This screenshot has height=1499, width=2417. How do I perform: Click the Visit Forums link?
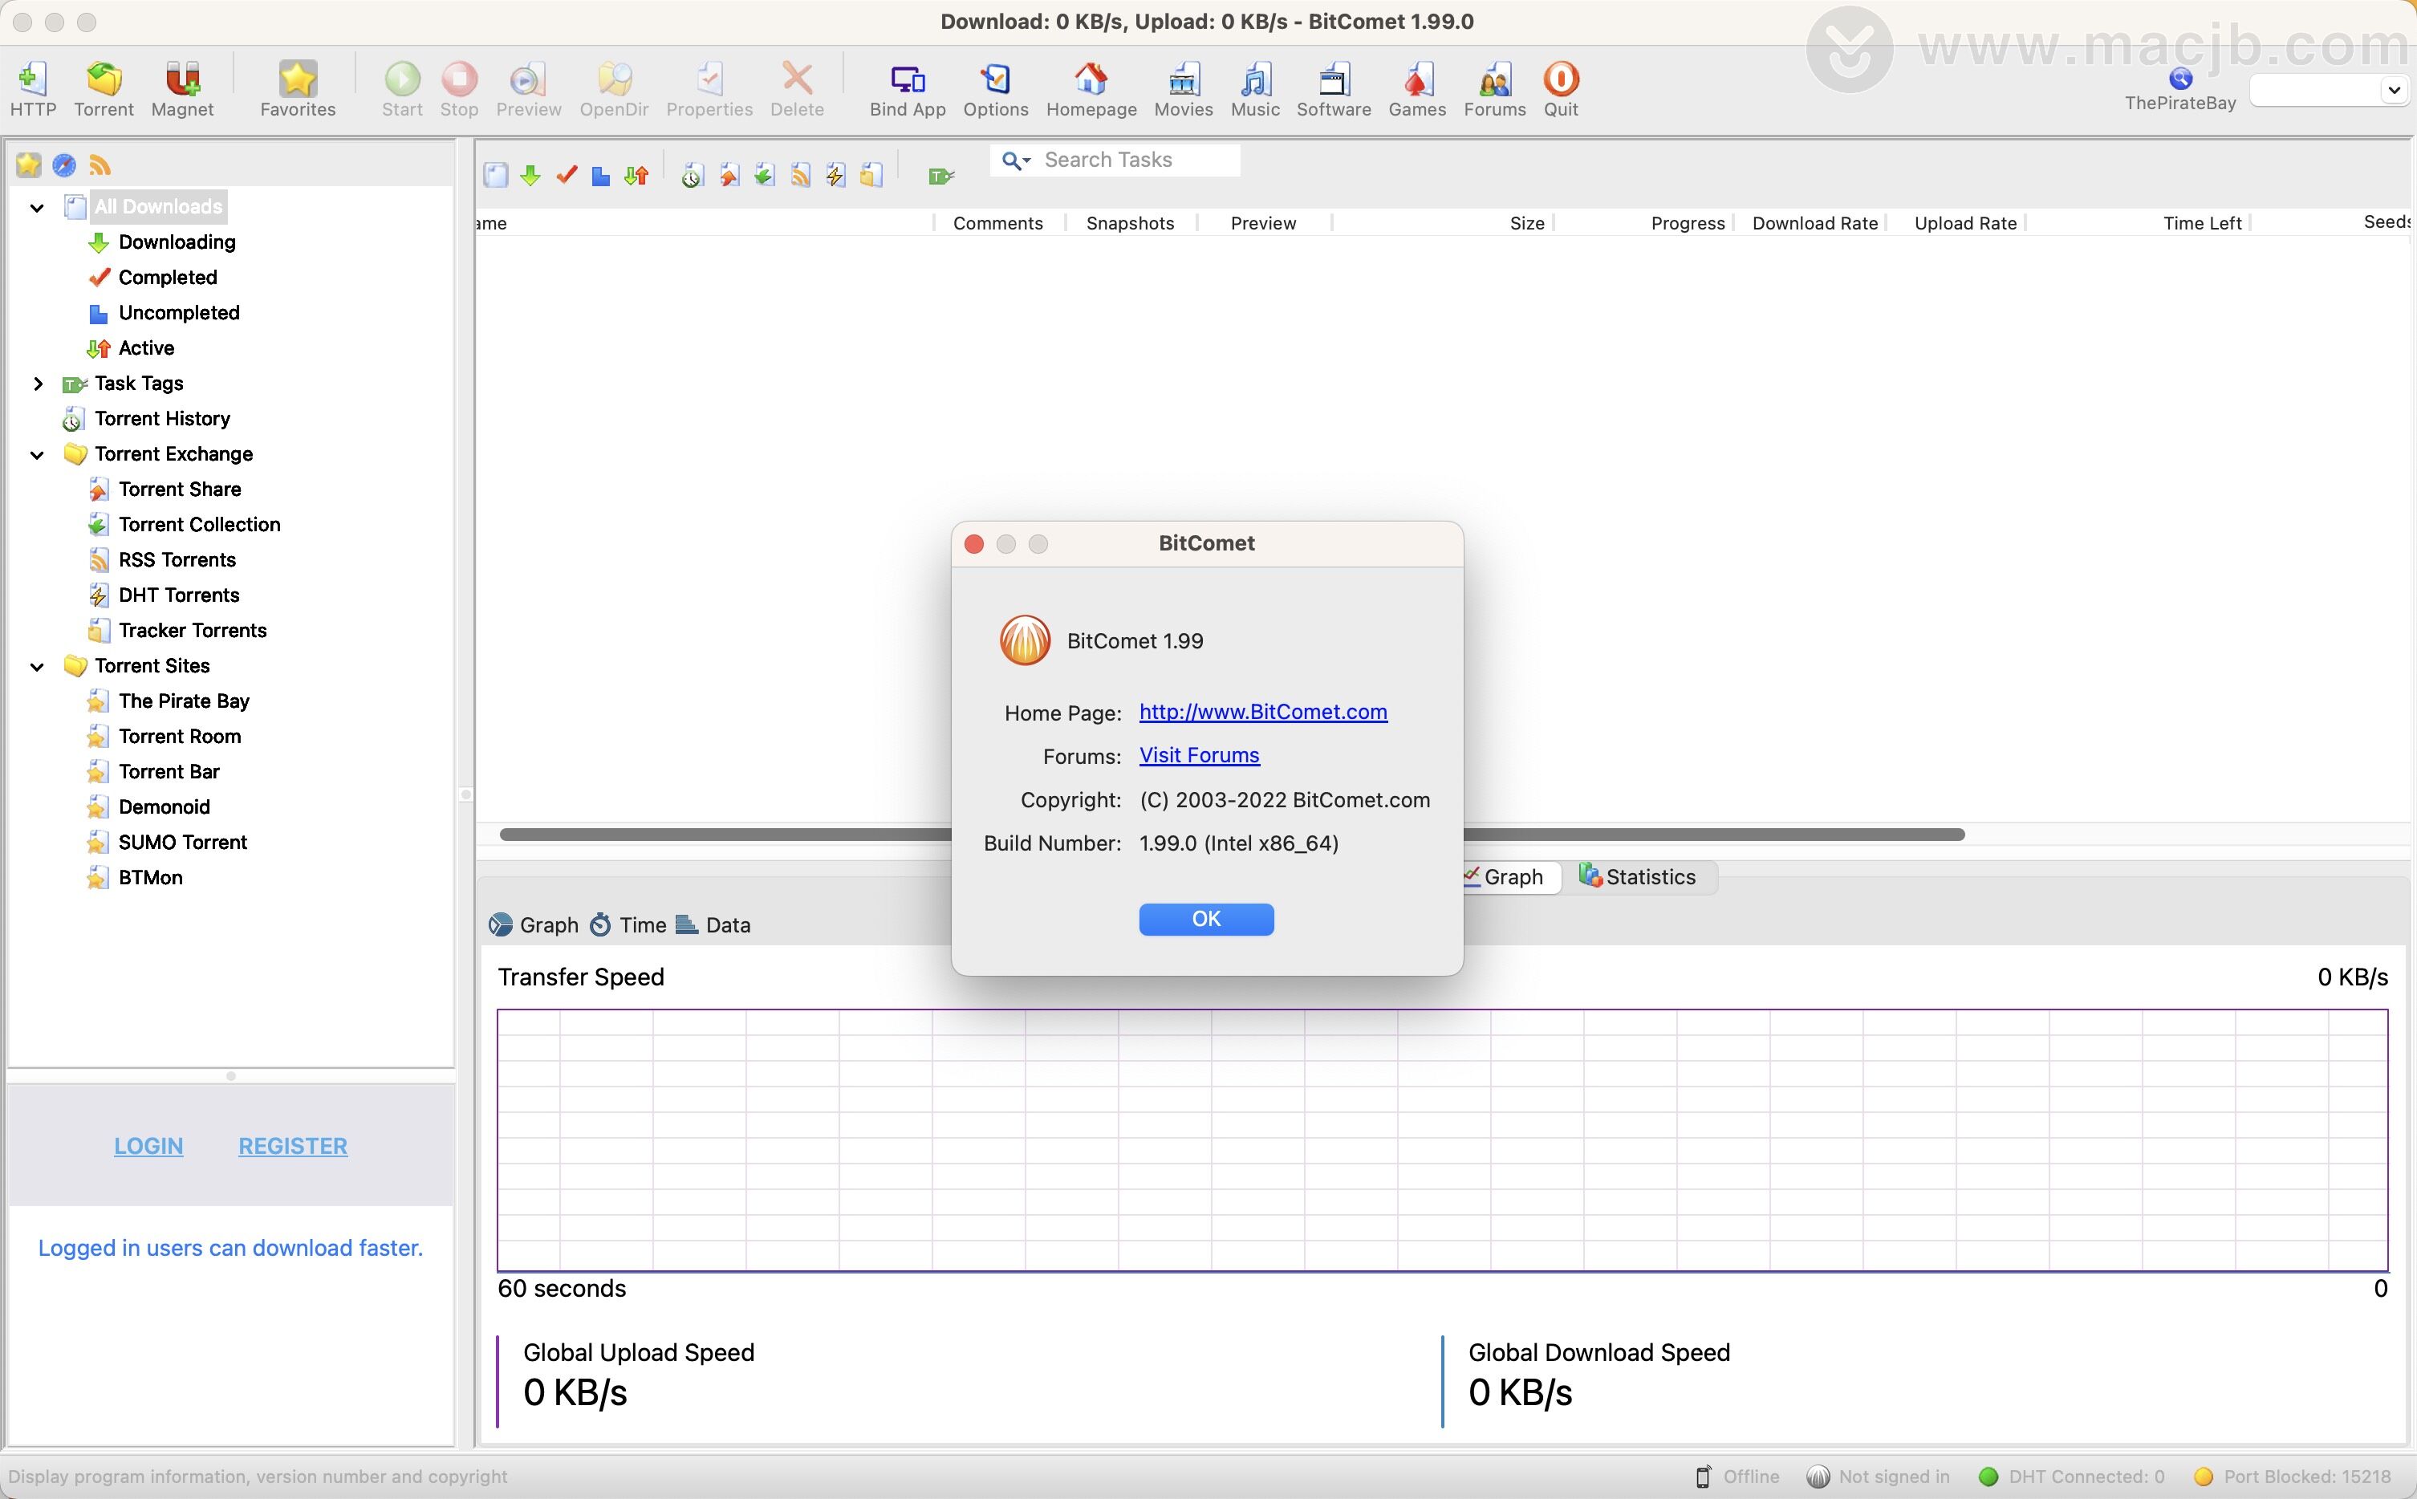coord(1198,754)
